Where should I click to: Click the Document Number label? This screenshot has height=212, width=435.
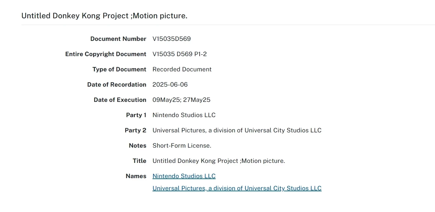[118, 39]
